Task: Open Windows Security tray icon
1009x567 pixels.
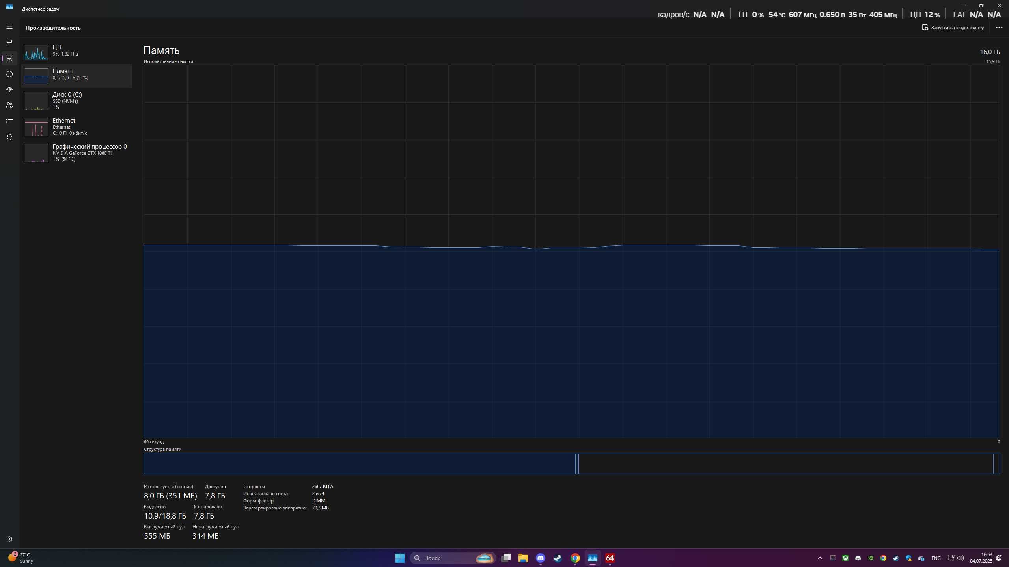Action: (908, 558)
